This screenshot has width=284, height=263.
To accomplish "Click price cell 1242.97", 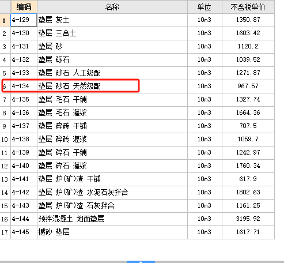I will click(248, 153).
